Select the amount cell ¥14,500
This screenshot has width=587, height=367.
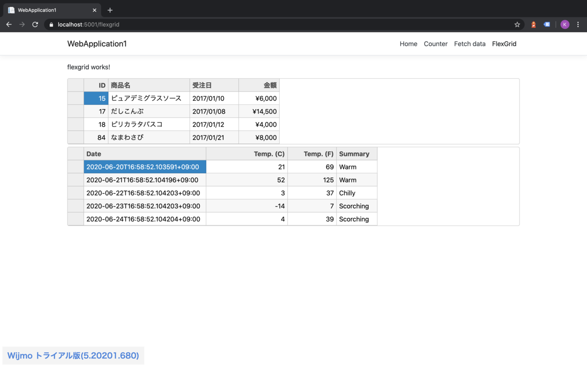coord(259,112)
